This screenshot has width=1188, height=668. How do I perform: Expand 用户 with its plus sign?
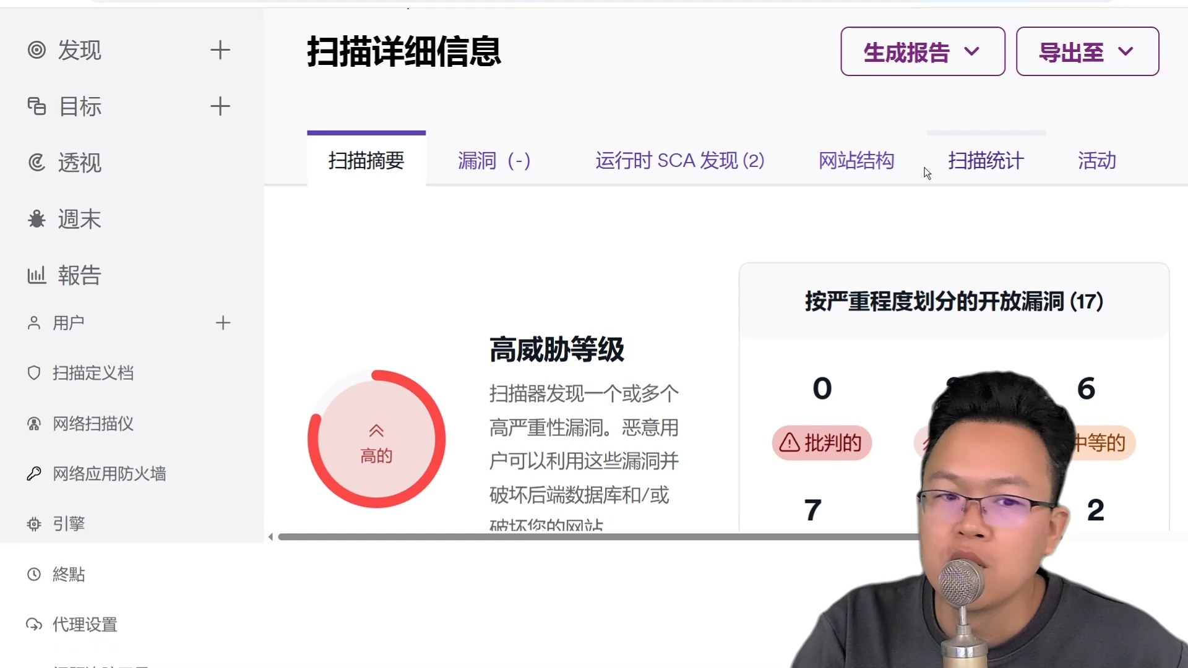[223, 323]
